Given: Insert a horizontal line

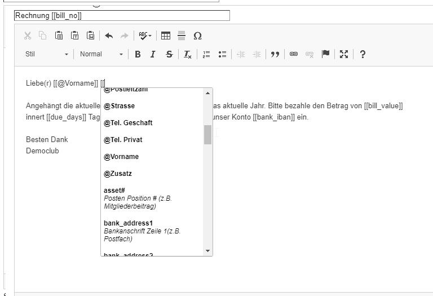Looking at the screenshot, I should [182, 36].
